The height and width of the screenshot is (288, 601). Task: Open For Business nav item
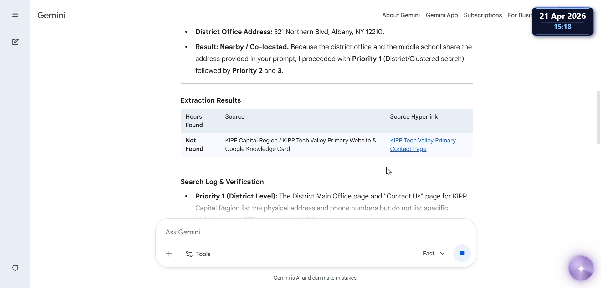(x=520, y=15)
